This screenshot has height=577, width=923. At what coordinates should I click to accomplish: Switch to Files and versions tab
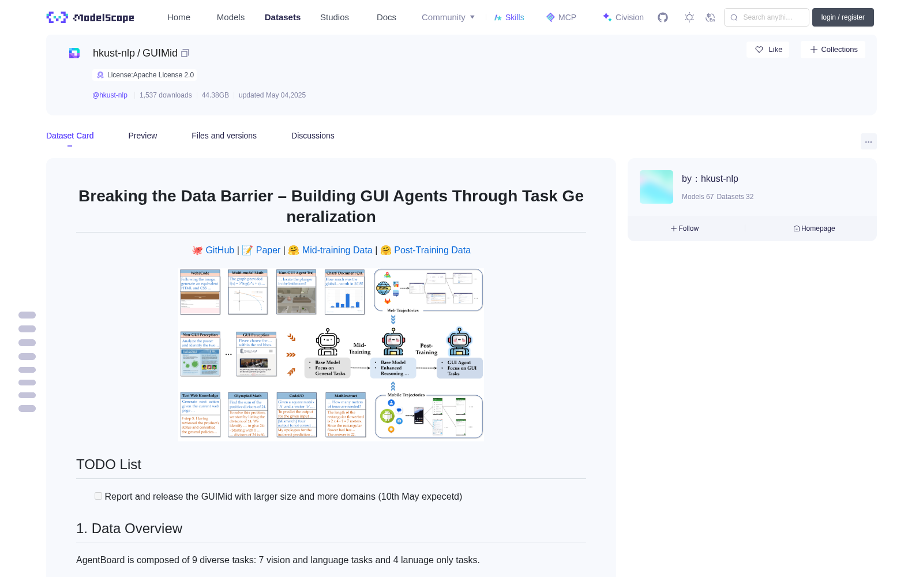(224, 136)
